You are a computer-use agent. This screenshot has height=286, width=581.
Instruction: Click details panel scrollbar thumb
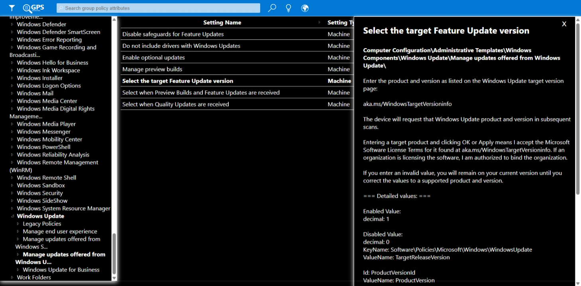pyautogui.click(x=578, y=109)
